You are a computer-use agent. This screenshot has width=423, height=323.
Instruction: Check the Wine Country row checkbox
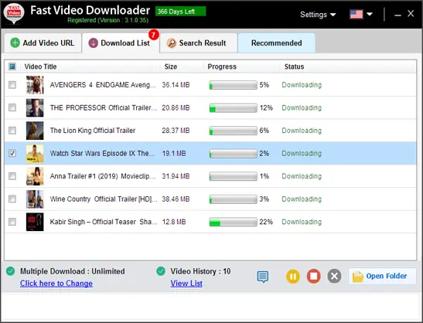(12, 199)
